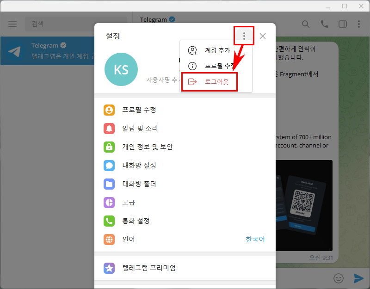Viewport: 370px width, 289px height.
Task: Open the QR code image in chat
Action: point(304,205)
